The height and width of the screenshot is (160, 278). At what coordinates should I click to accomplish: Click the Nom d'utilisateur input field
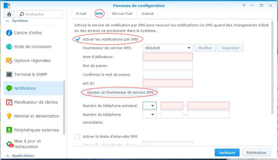coord(167,57)
